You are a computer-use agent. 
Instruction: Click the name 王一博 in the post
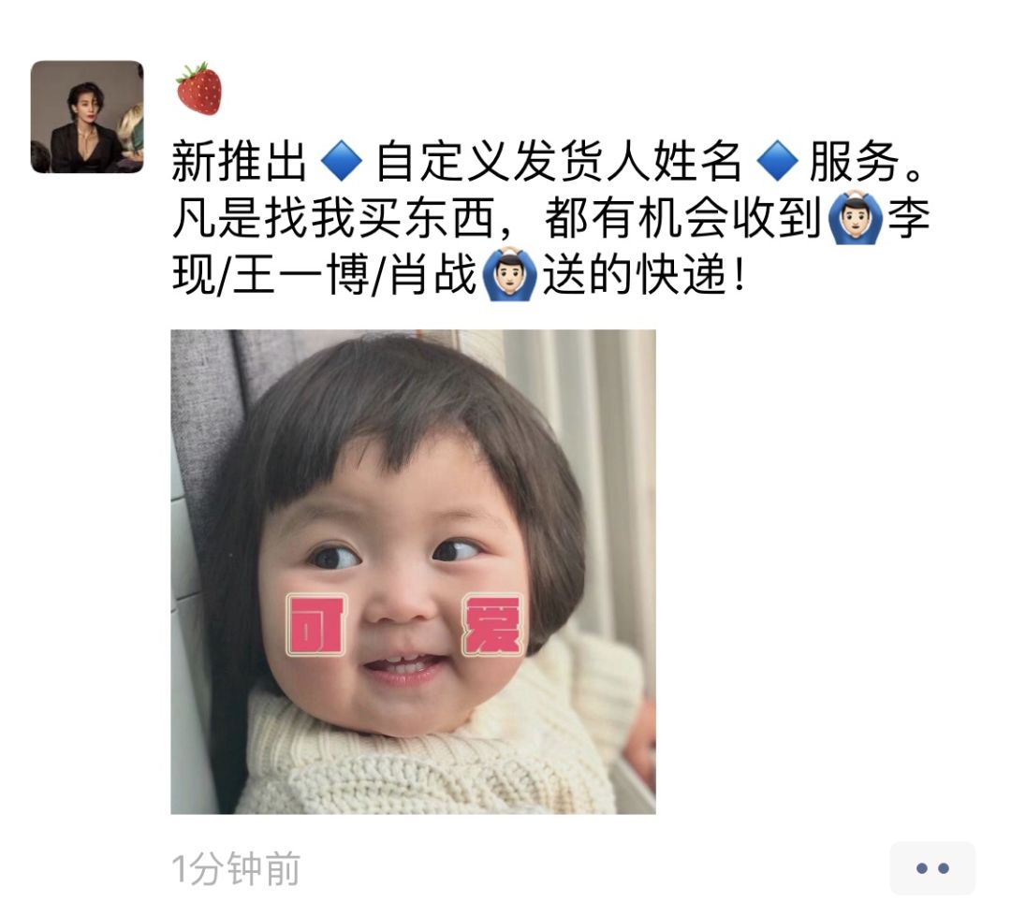(x=301, y=274)
